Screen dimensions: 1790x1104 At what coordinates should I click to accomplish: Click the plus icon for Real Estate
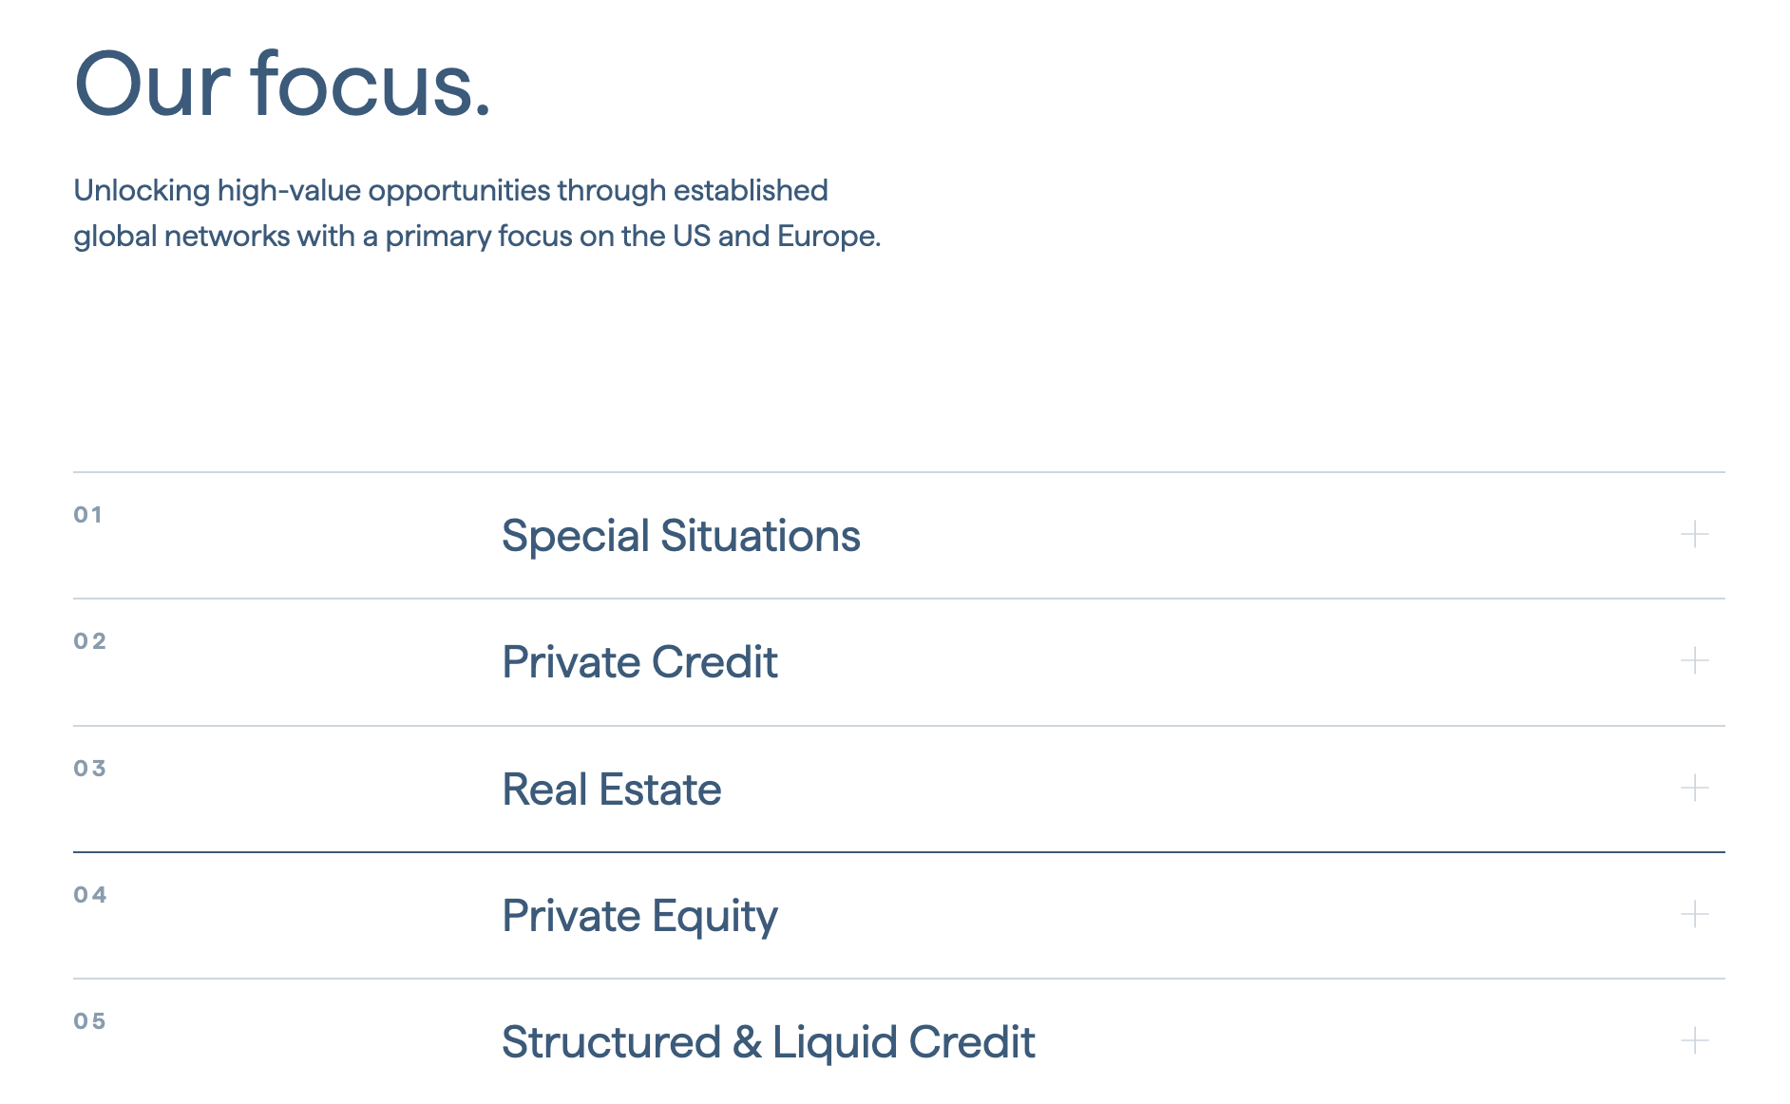1694,788
